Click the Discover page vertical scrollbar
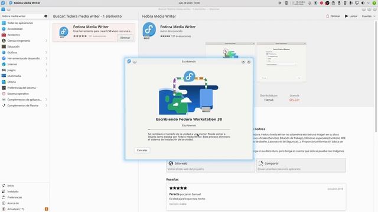Image resolution: width=378 pixels, height=212 pixels. [376, 76]
